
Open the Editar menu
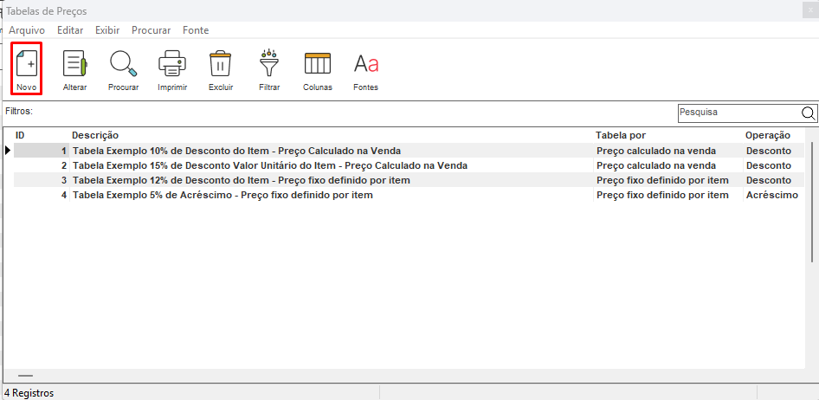tap(70, 30)
